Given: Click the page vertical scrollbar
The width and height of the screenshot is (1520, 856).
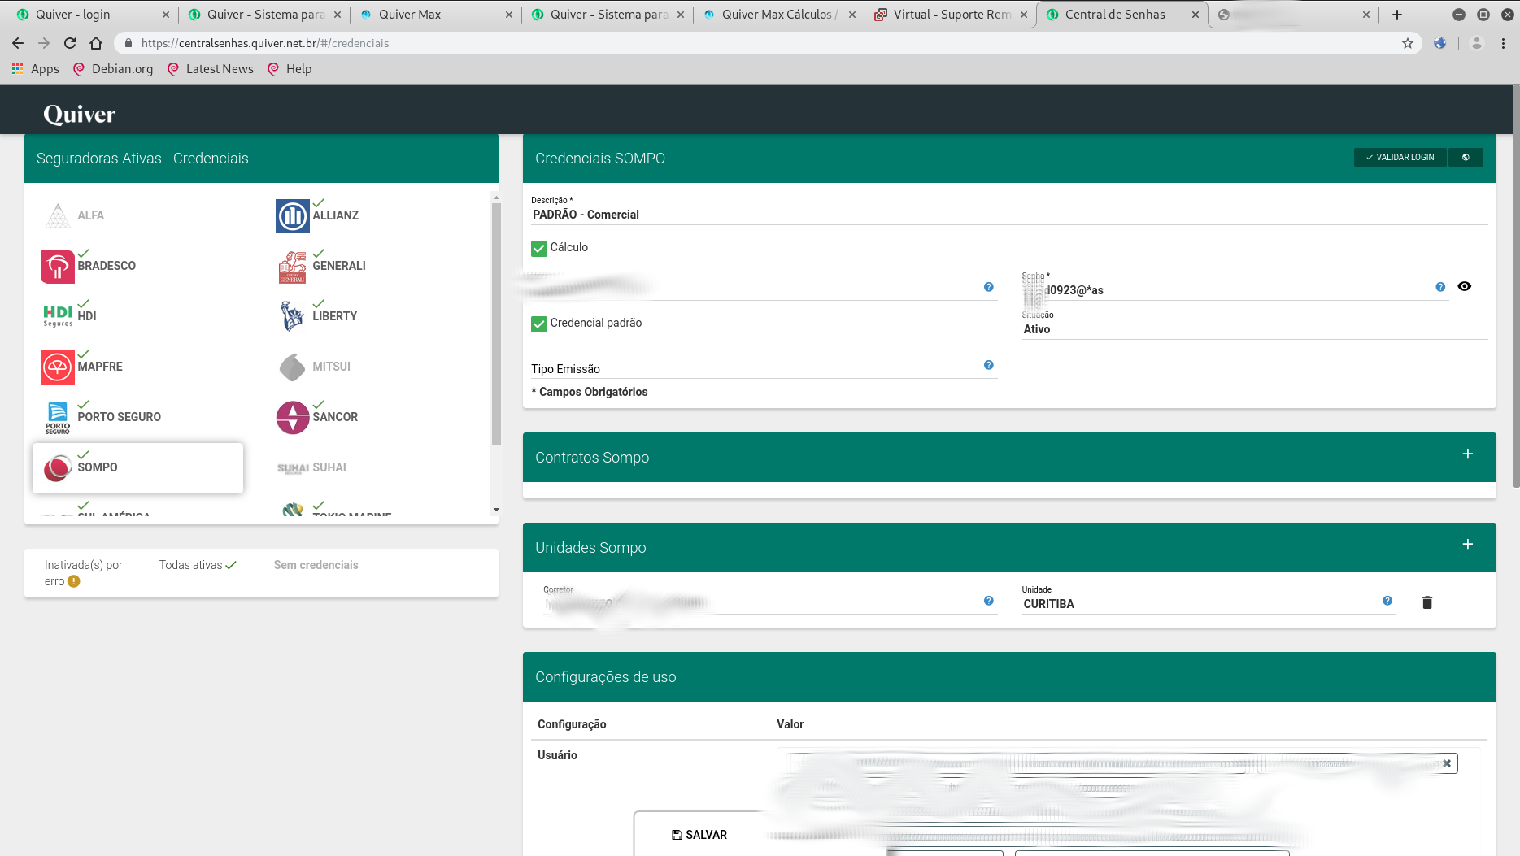Looking at the screenshot, I should coord(1516,285).
